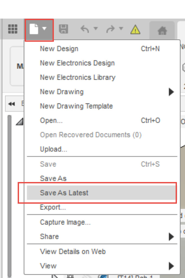Select View Details on Web
Image resolution: width=185 pixels, height=278 pixels.
pyautogui.click(x=73, y=252)
